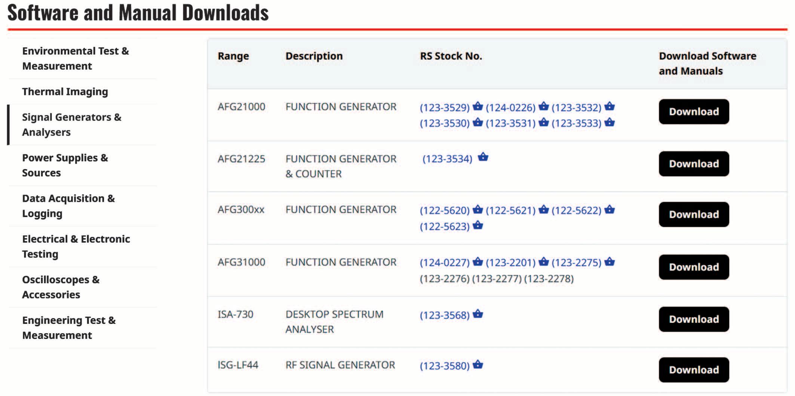795x396 pixels.
Task: Click basket icon beside stock 122-5623
Action: (478, 225)
